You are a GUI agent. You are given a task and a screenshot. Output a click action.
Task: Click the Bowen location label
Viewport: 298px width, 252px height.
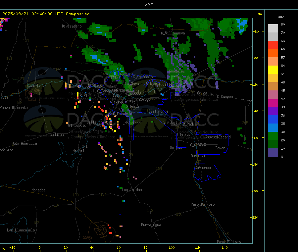[x=220, y=148]
